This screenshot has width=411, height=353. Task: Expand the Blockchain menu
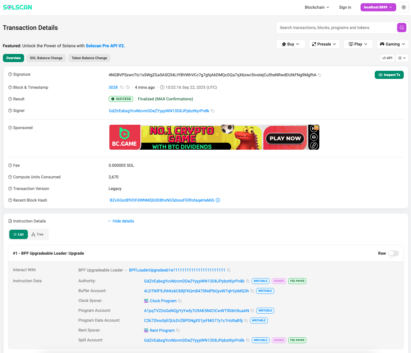coord(317,7)
